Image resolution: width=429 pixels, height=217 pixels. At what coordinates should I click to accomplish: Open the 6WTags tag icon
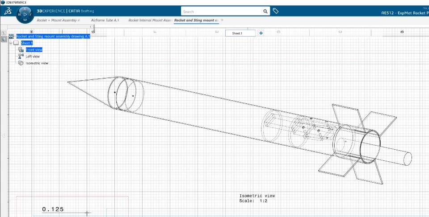click(276, 11)
